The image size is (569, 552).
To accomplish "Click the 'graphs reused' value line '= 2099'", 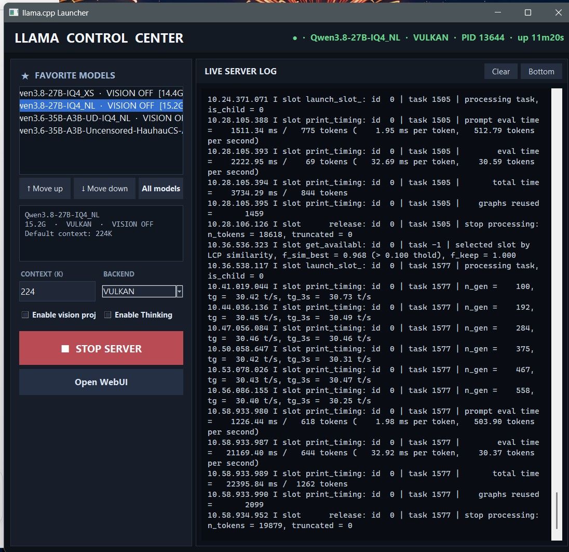I will coord(236,505).
